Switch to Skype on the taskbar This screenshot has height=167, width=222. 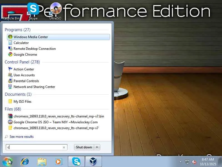pos(76,161)
